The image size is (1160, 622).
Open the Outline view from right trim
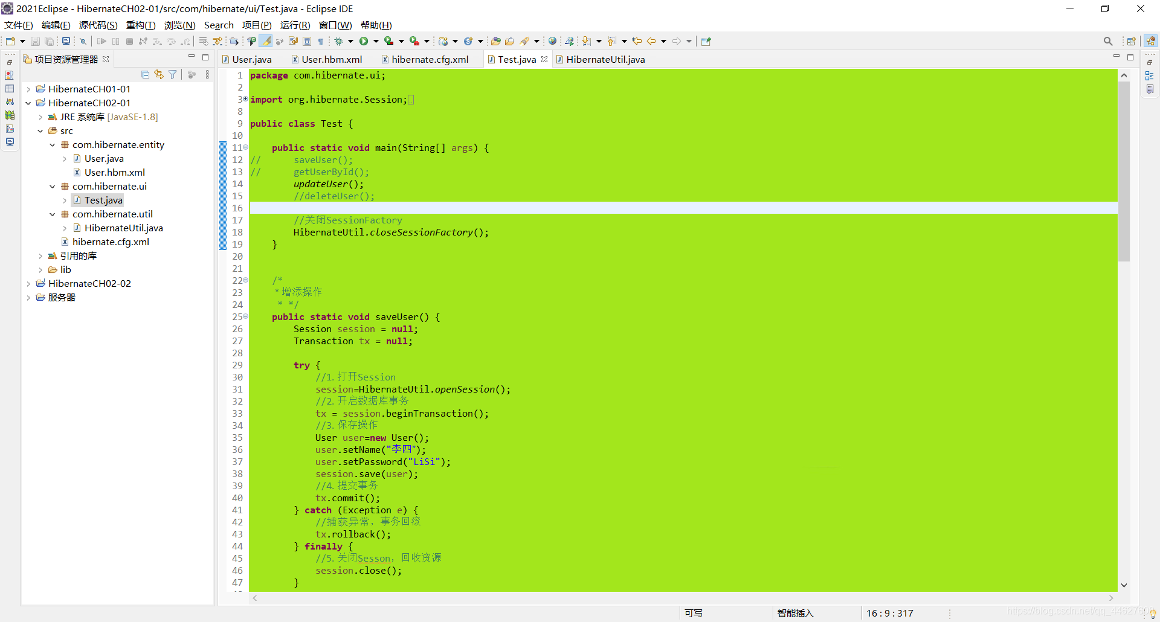point(1150,75)
